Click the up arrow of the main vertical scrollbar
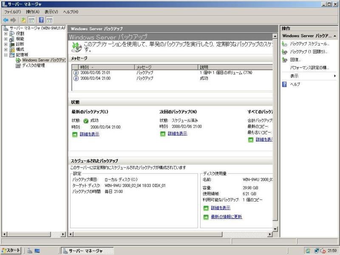Image resolution: width=340 pixels, height=255 pixels. (275, 36)
